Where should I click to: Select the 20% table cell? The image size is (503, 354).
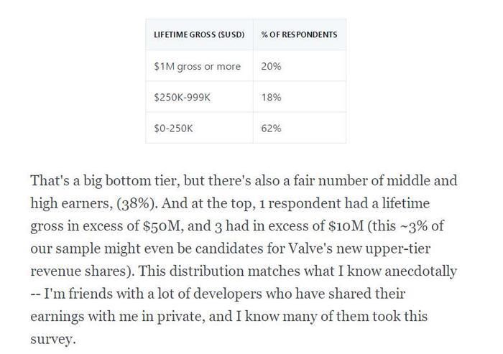(x=300, y=66)
